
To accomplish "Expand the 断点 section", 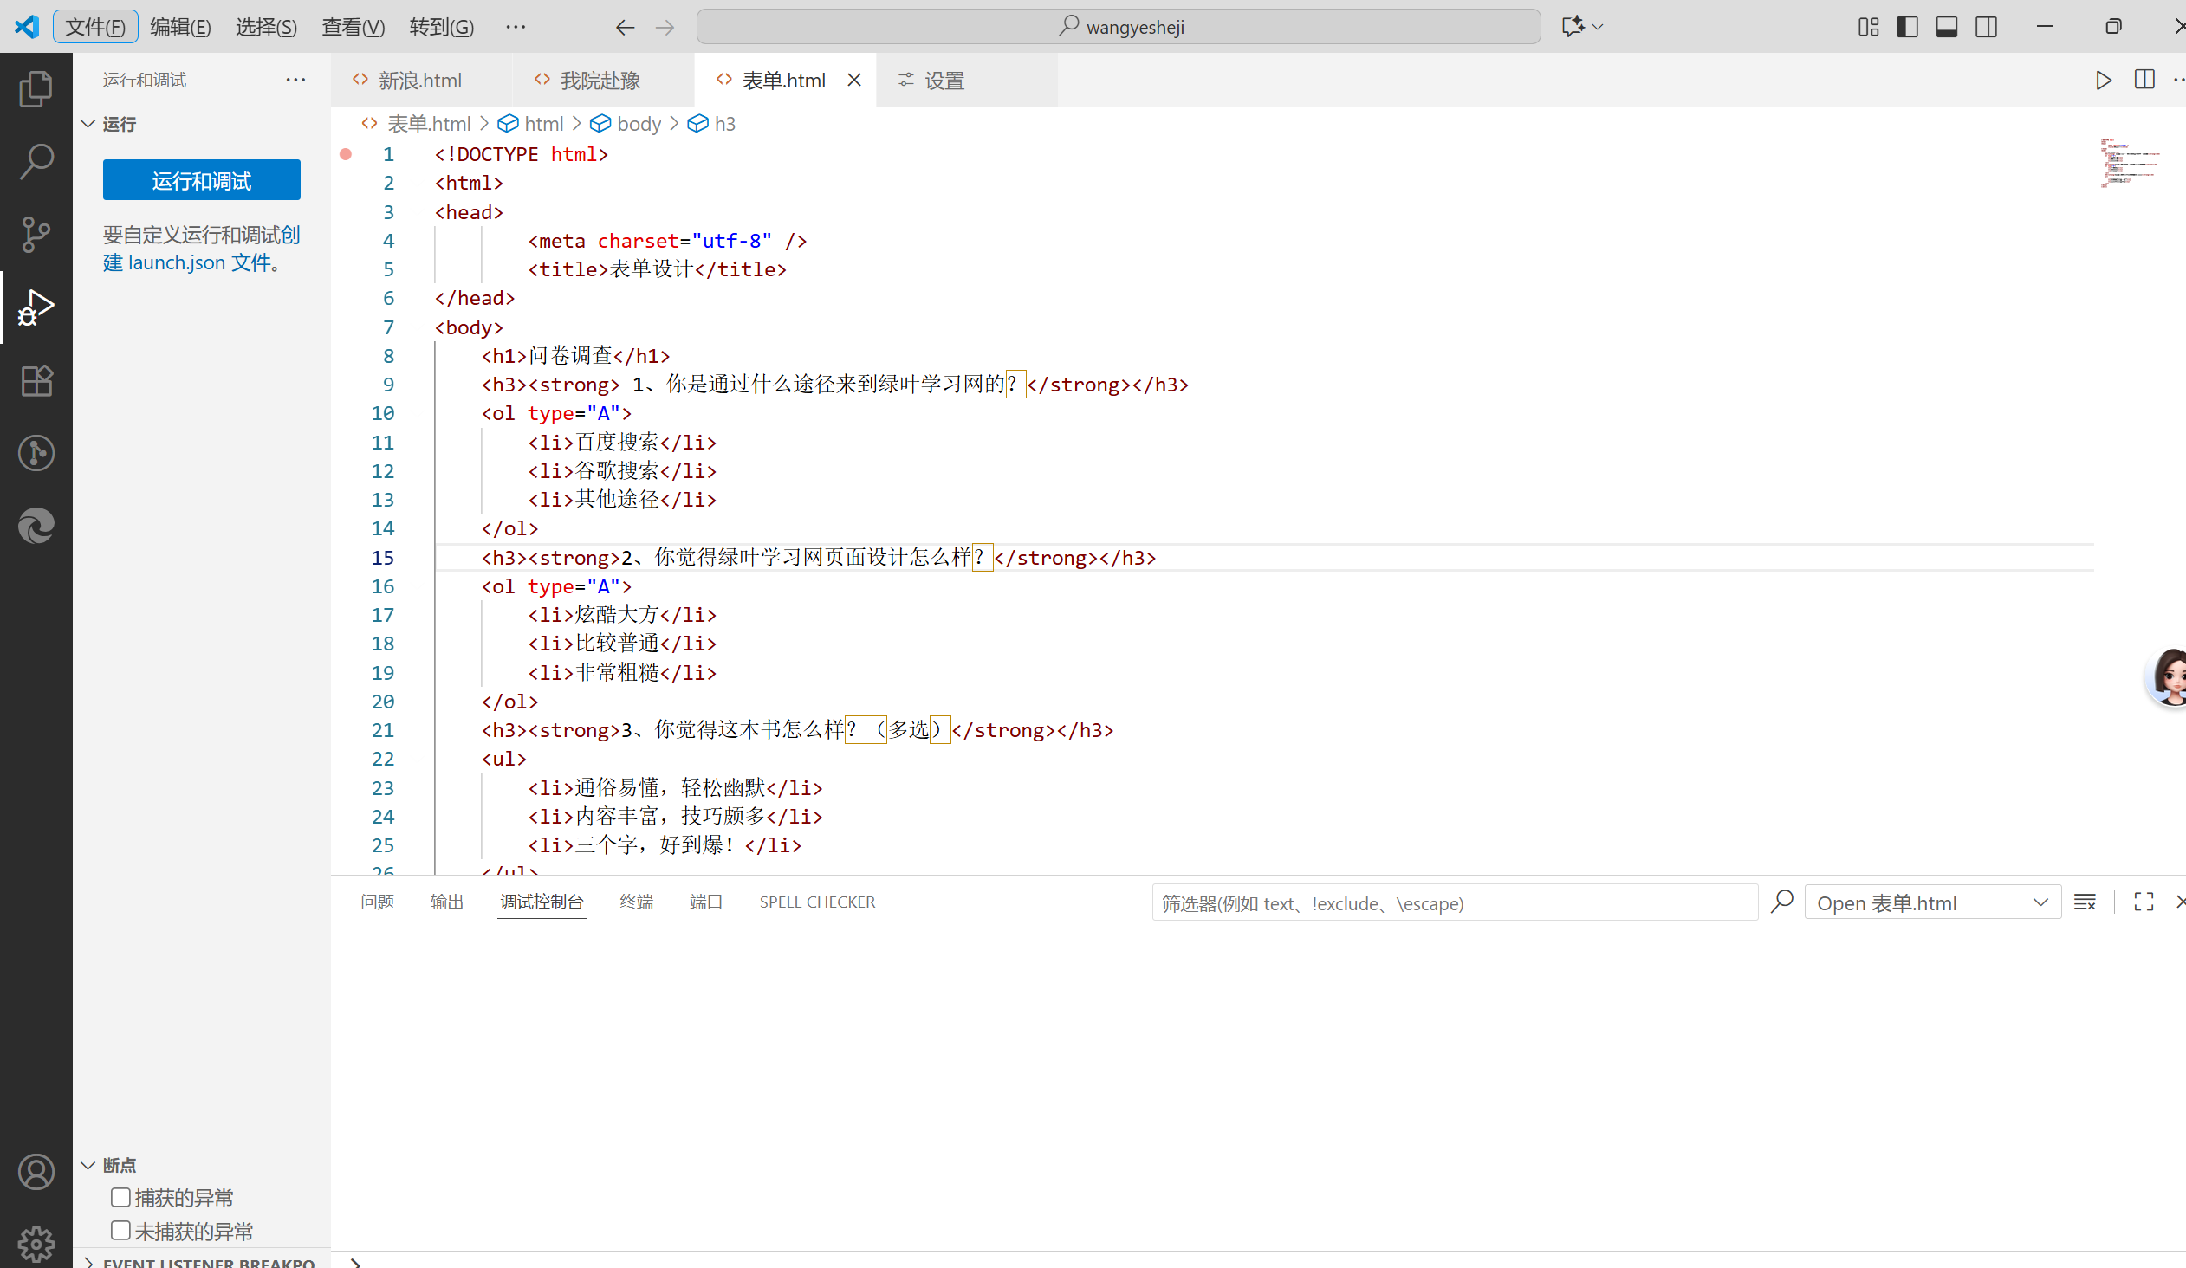I will click(88, 1165).
